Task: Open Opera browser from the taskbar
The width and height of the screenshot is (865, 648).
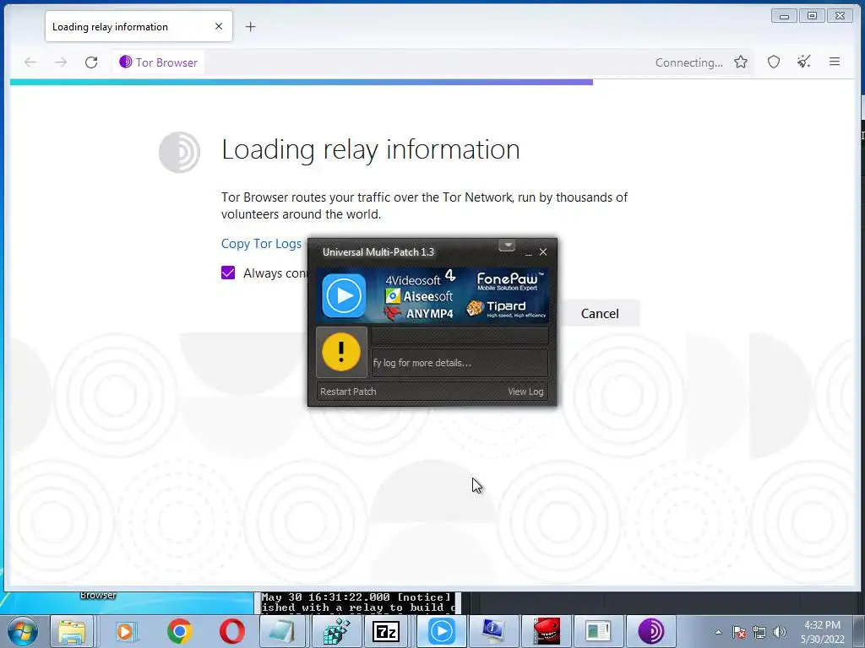Action: [x=232, y=631]
